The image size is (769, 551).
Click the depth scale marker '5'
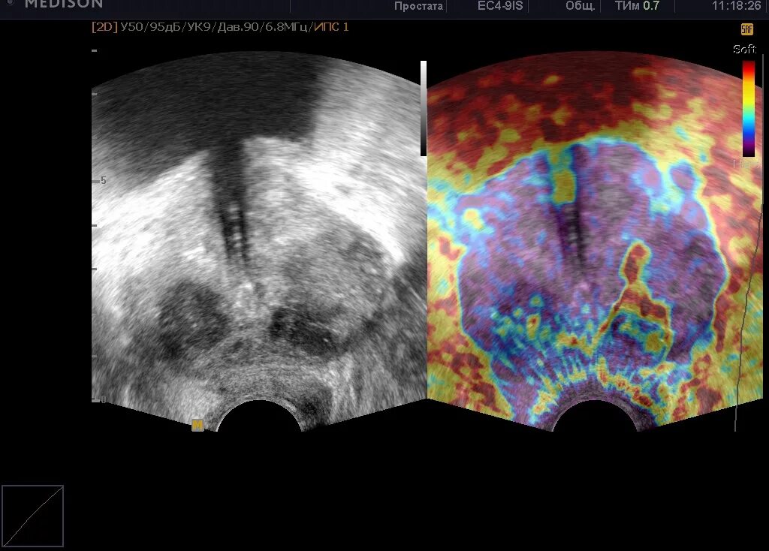click(103, 180)
